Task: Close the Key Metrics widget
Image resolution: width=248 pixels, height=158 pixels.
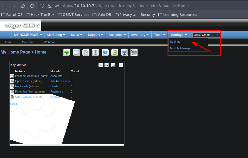Action: [121, 65]
